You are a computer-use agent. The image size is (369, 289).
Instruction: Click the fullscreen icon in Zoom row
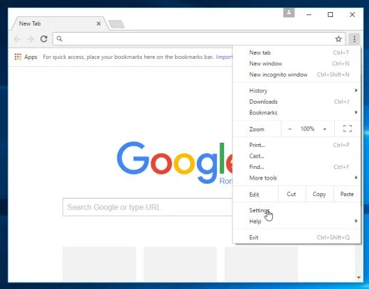(x=348, y=129)
